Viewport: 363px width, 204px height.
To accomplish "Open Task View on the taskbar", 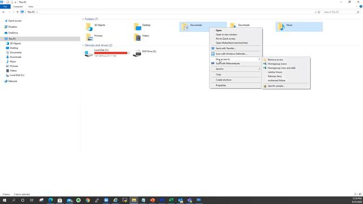I will click(x=32, y=200).
